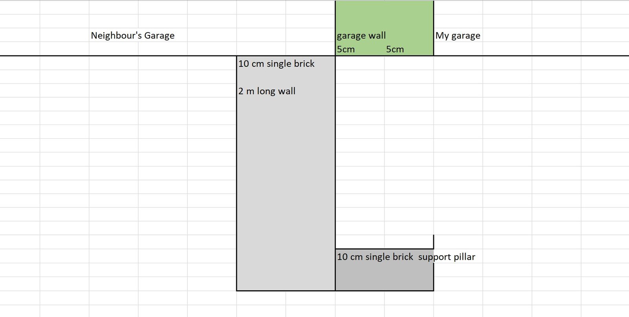Screen dimensions: 629x317
Task: Click the "garage wall" label cell
Action: pos(361,35)
